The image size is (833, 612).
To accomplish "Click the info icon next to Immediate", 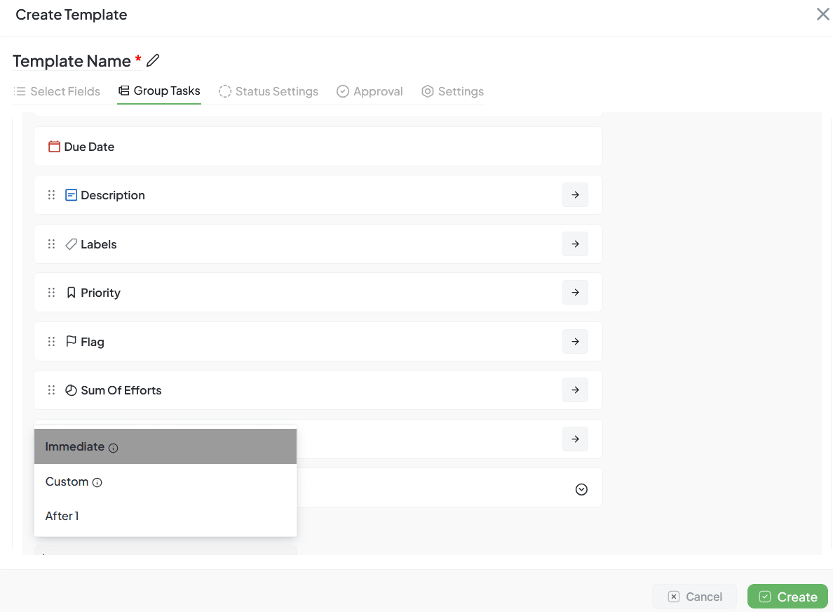I will [114, 448].
